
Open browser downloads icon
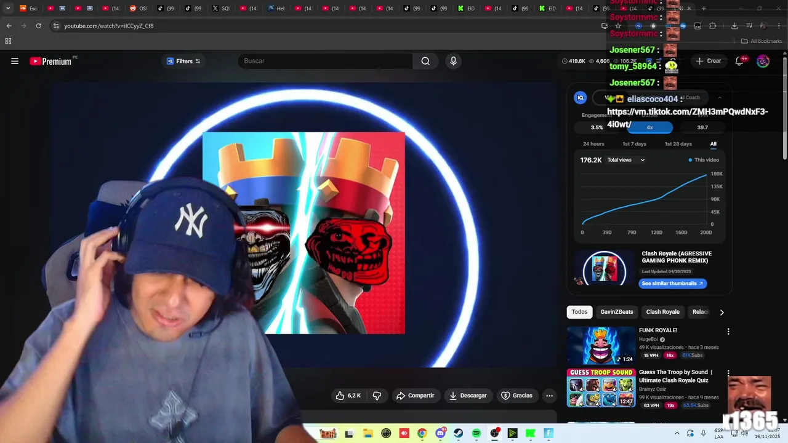click(734, 26)
